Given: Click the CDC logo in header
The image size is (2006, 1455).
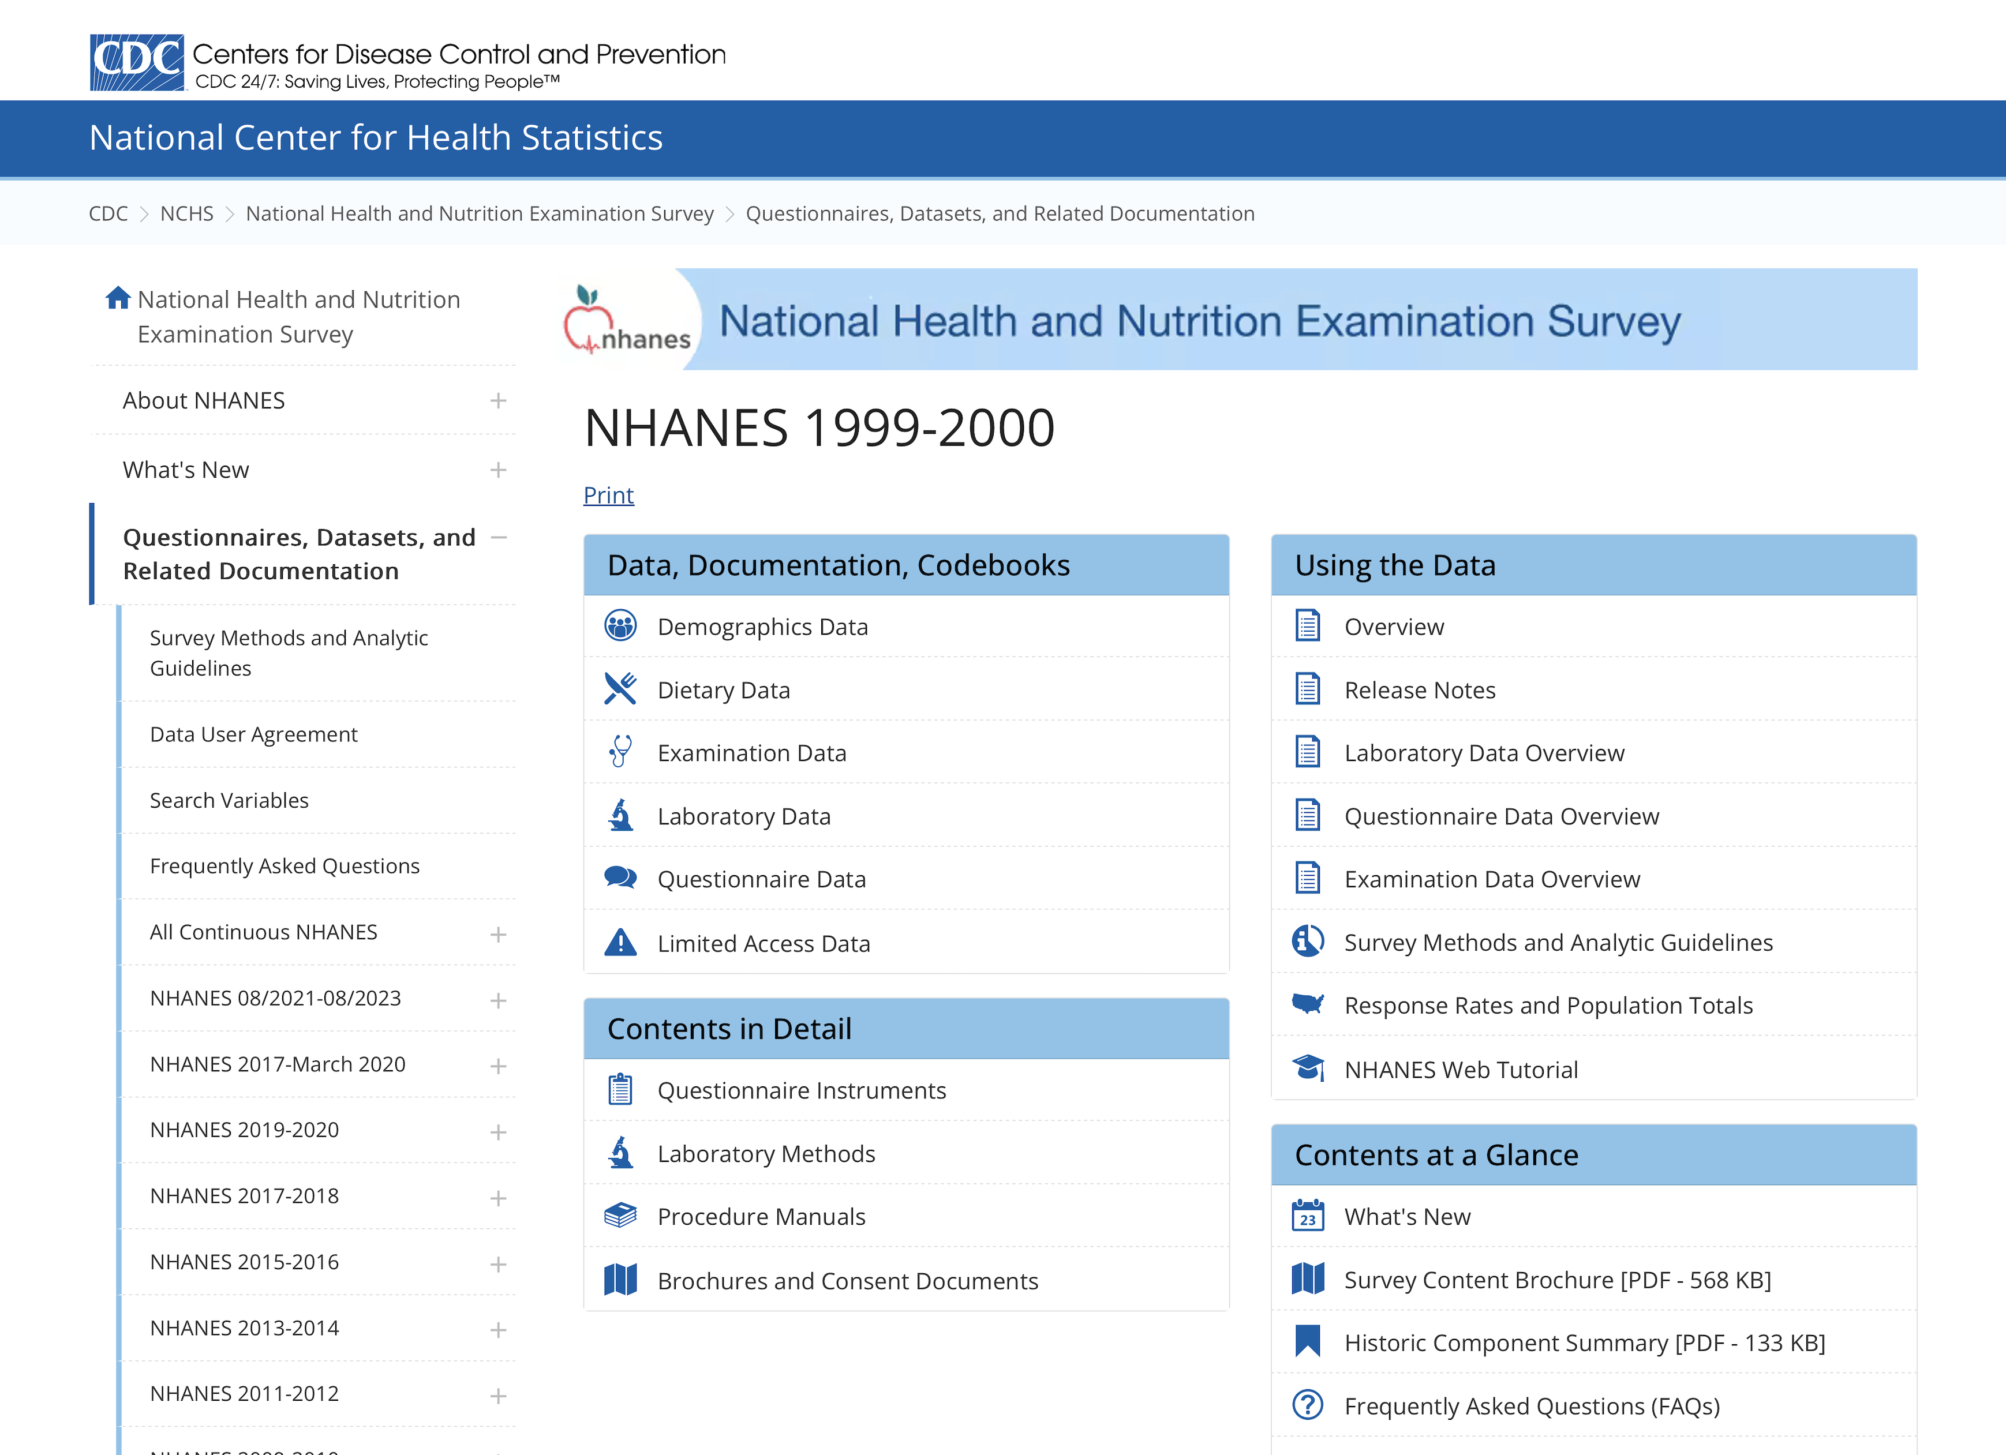Looking at the screenshot, I should coord(137,62).
